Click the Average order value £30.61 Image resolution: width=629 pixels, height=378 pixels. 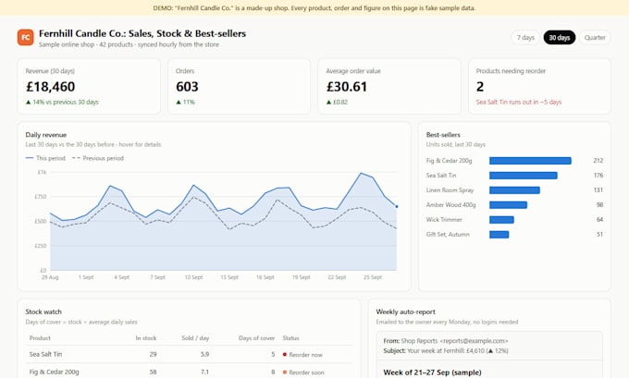click(x=347, y=87)
